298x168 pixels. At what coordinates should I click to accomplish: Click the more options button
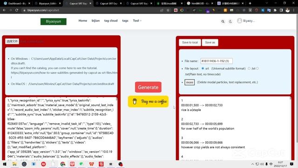click(190, 82)
